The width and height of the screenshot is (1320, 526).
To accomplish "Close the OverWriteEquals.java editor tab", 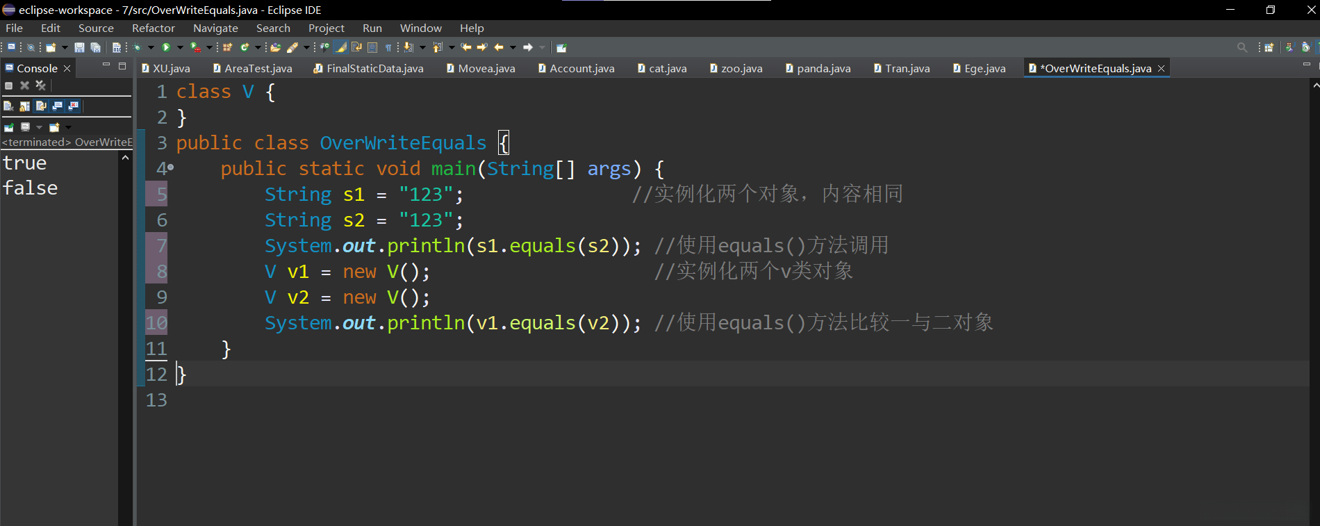I will [x=1161, y=68].
